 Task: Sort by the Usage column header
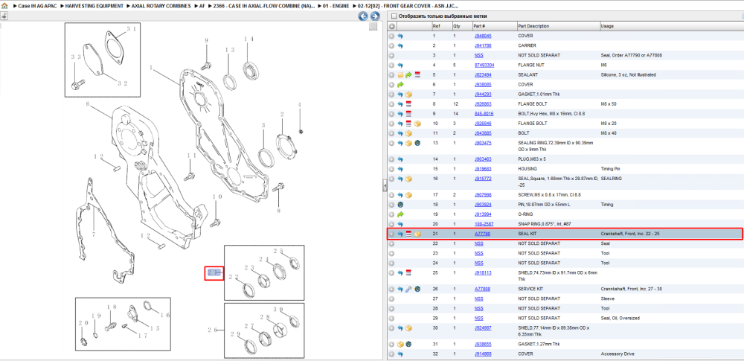670,26
